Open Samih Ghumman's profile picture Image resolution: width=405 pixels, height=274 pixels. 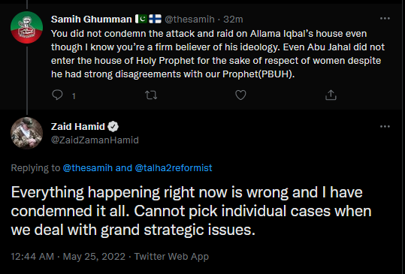coord(26,27)
